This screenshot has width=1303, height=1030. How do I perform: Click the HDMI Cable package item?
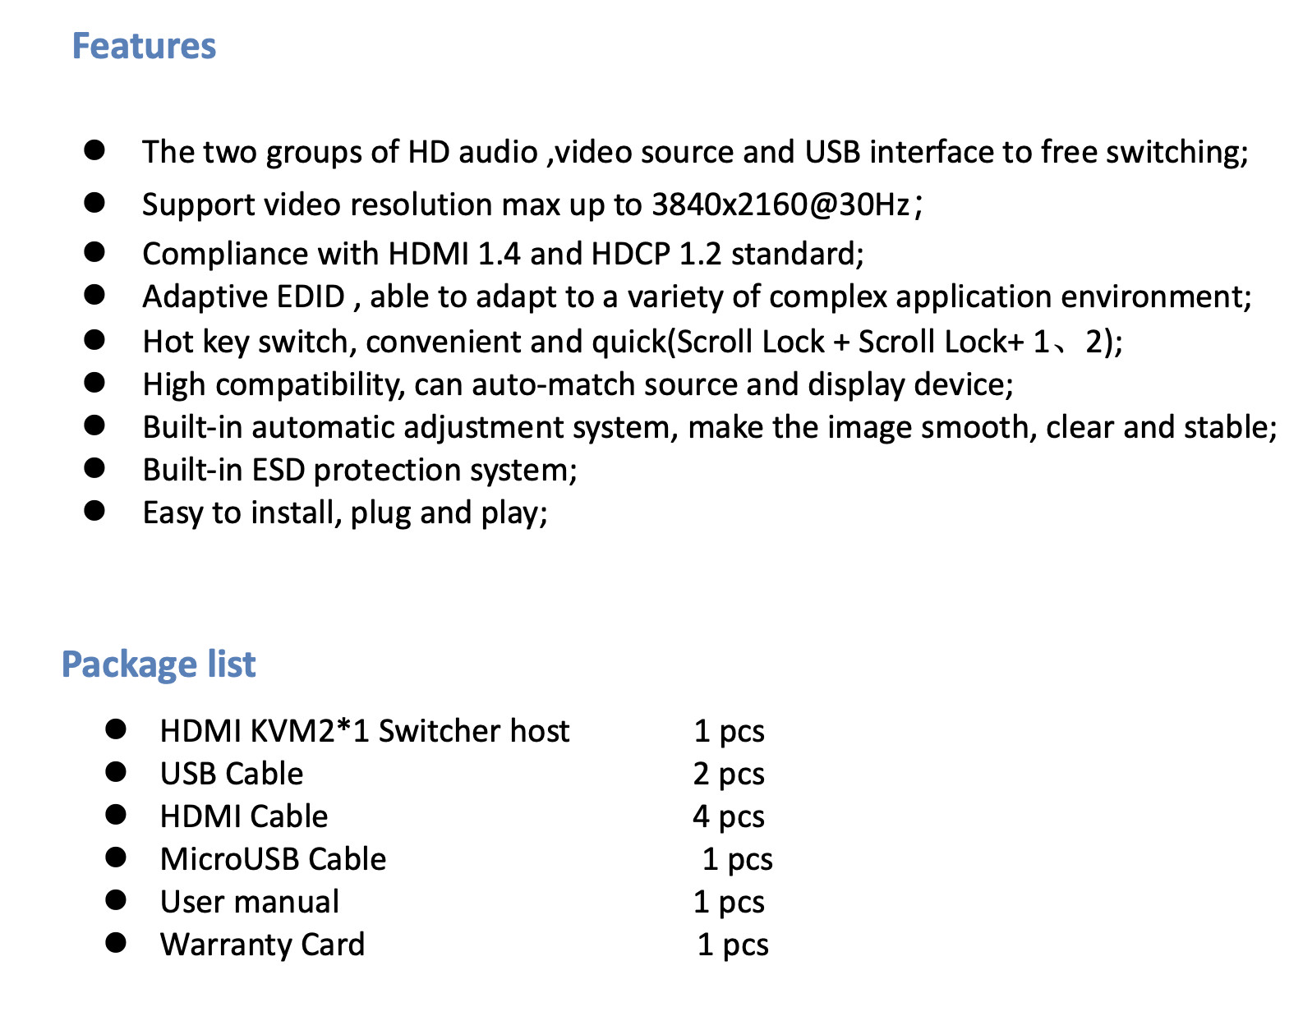point(244,816)
